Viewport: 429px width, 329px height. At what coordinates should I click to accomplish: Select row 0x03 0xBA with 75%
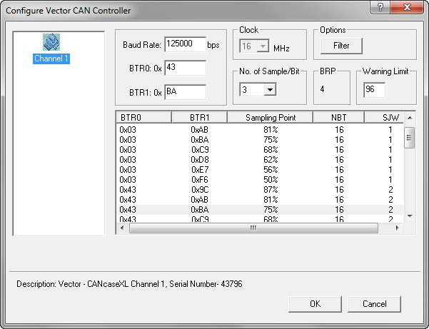[260, 140]
